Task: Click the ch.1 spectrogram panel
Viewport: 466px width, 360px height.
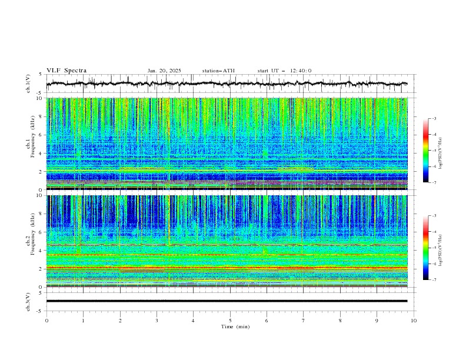Action: point(227,144)
